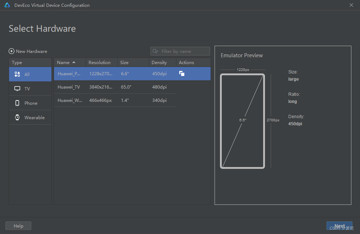Click the 480dpi density cell
360x234 pixels.
click(x=159, y=87)
